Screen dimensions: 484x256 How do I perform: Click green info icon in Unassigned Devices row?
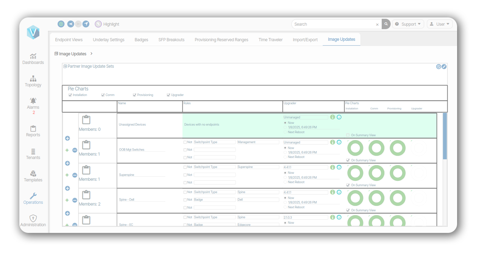click(332, 117)
